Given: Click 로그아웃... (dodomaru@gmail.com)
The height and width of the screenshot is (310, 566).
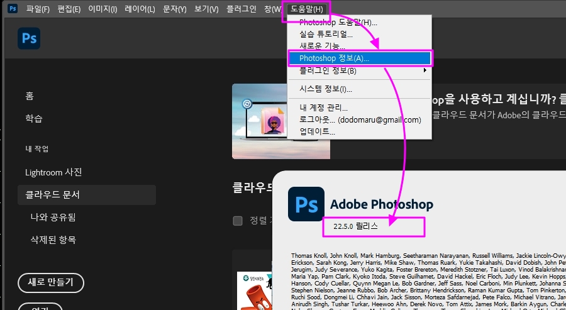Looking at the screenshot, I should (359, 120).
